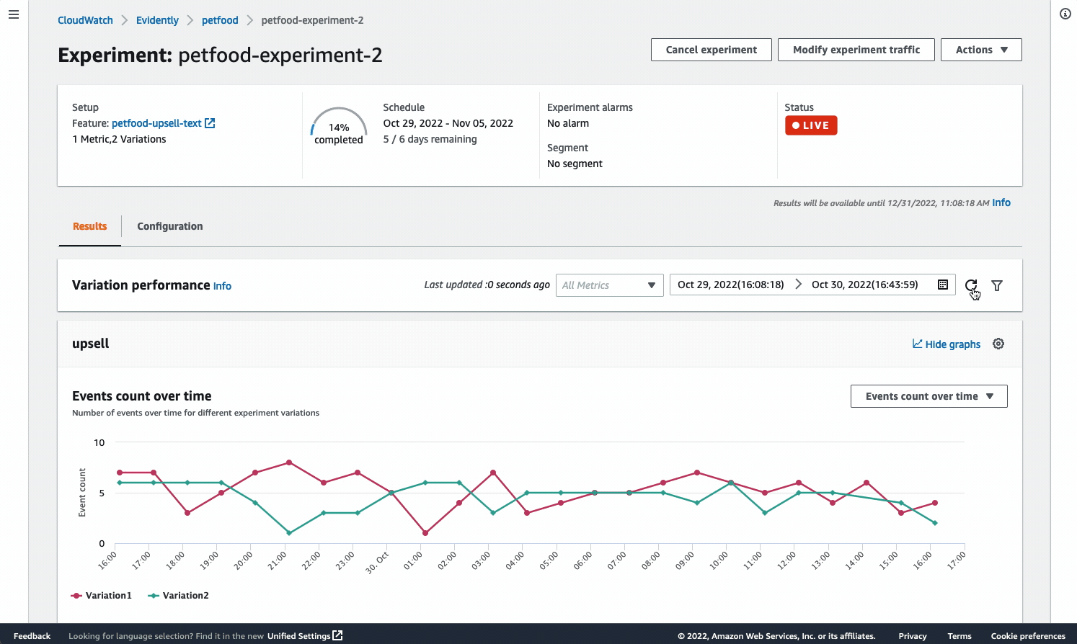Open the Actions dropdown
1077x644 pixels.
[x=981, y=49]
